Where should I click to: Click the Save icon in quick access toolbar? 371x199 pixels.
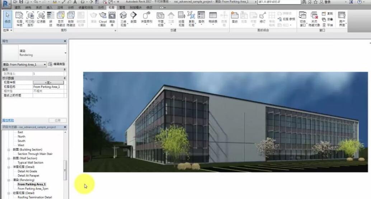point(21,2)
